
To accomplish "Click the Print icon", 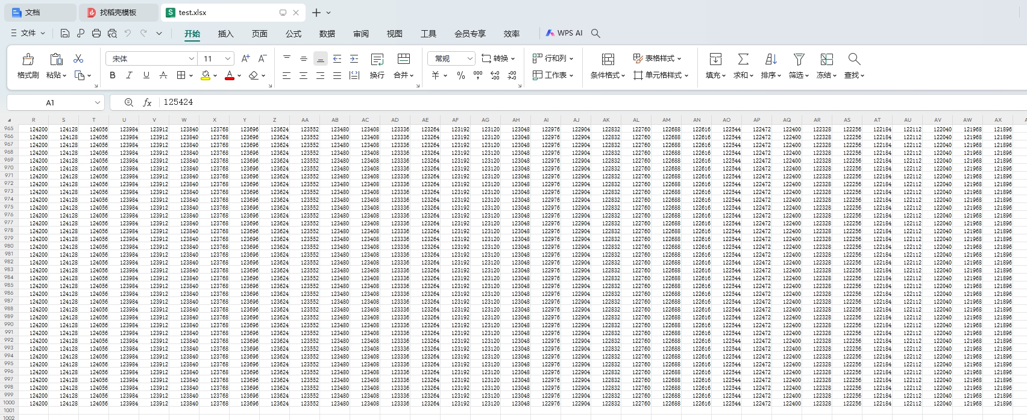I will click(x=96, y=33).
